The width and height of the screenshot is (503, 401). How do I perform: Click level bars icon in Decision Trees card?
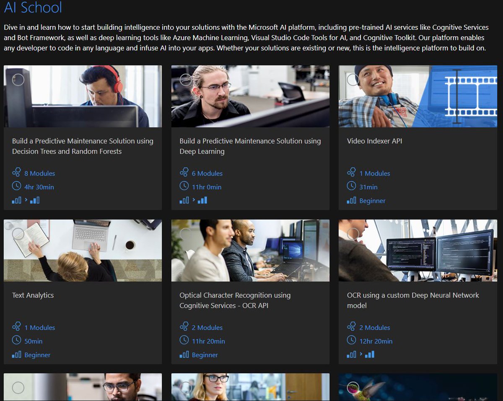click(16, 200)
